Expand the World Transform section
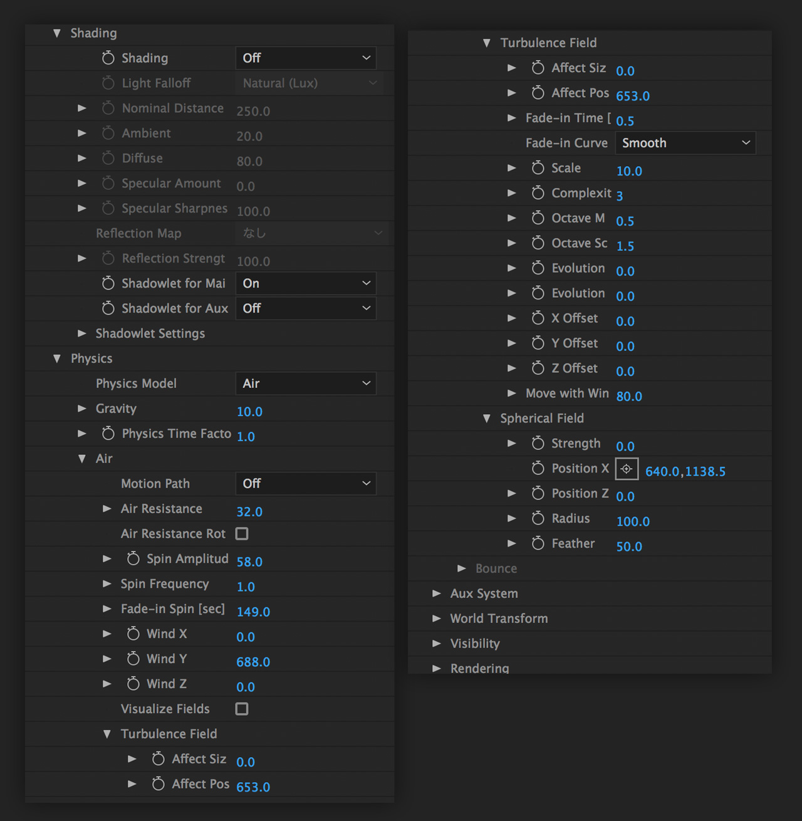802x821 pixels. (437, 619)
